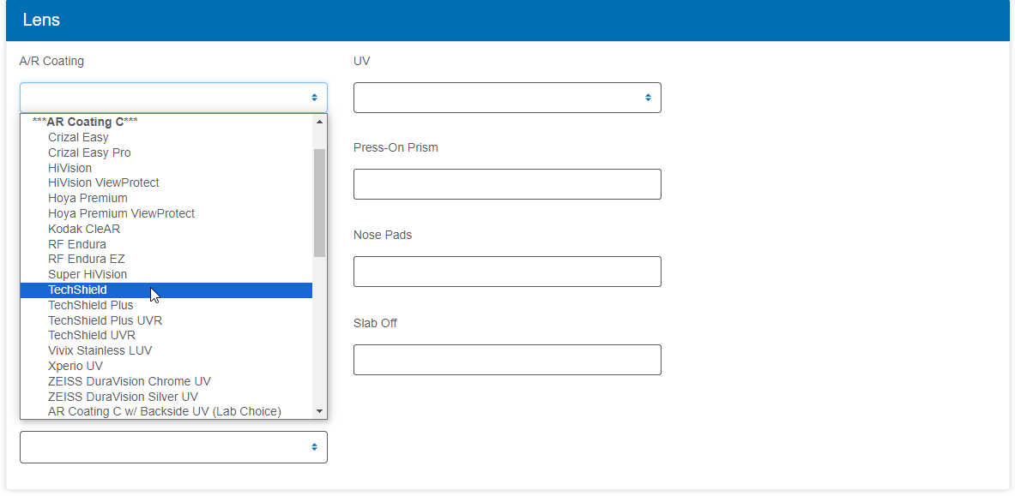Pick ZEISS DuraVision Chrome UV
This screenshot has width=1015, height=496.
click(x=166, y=381)
